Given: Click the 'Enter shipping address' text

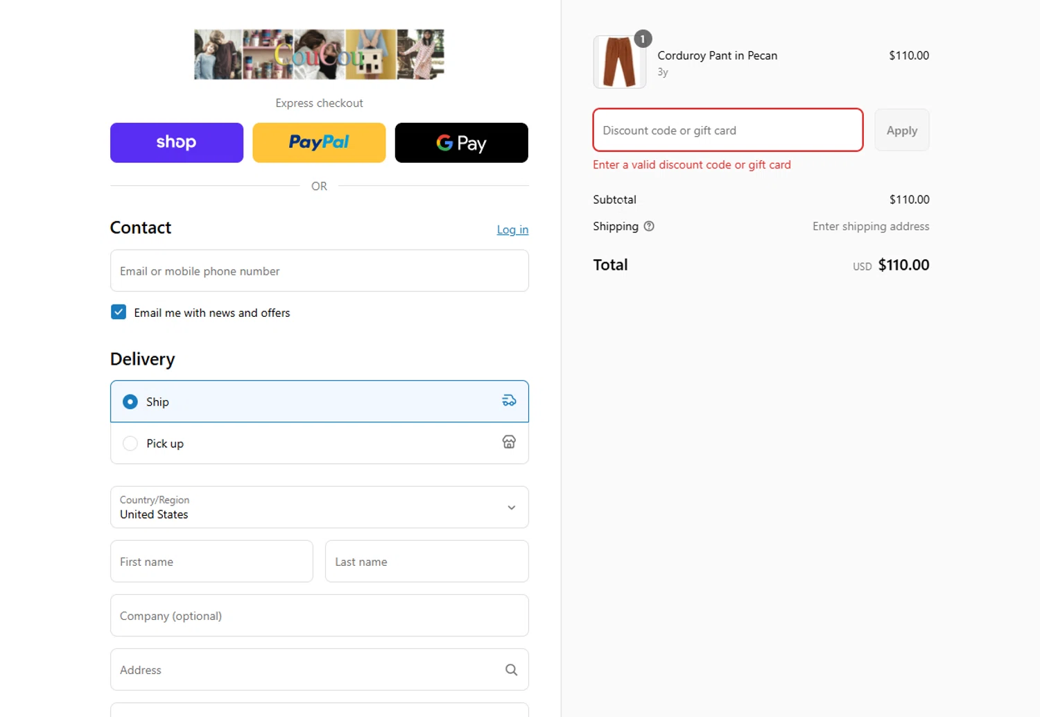Looking at the screenshot, I should click(871, 226).
